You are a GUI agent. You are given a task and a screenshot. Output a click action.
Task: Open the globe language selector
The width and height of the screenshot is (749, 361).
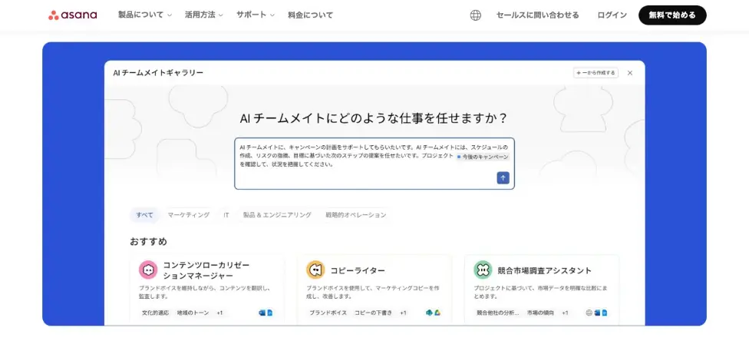click(475, 15)
